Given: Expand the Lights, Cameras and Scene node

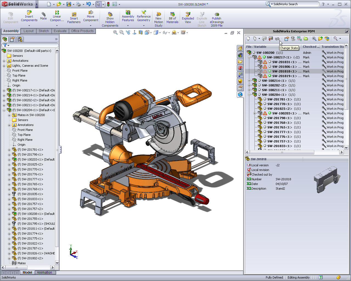Looking at the screenshot, I should coord(4,66).
